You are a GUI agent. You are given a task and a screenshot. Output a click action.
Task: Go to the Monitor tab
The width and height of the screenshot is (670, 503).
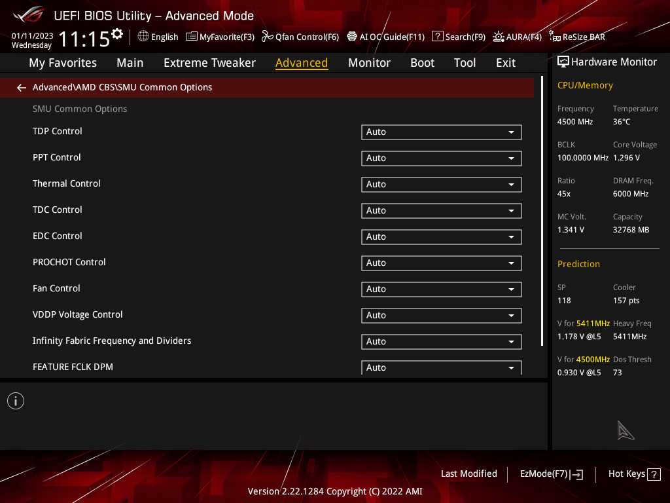tap(369, 63)
